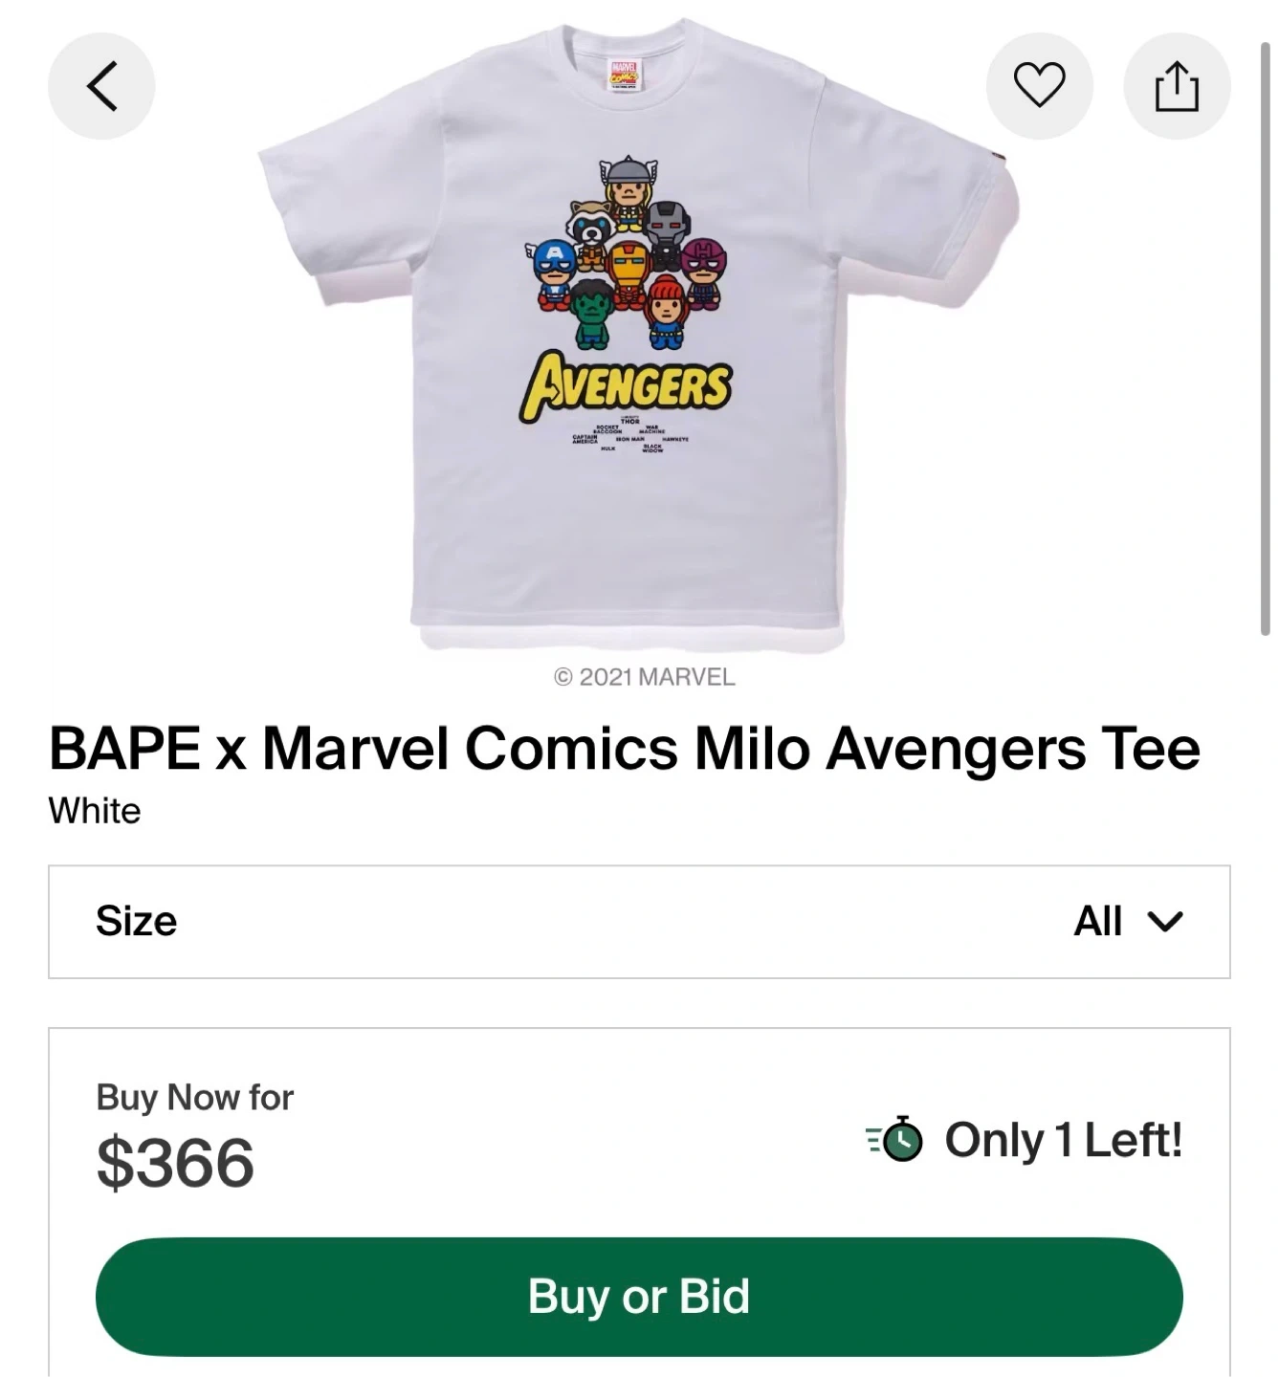
Task: Click the © 2021 MARVEL caption
Action: point(644,677)
